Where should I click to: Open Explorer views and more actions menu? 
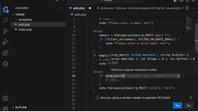click(x=61, y=8)
